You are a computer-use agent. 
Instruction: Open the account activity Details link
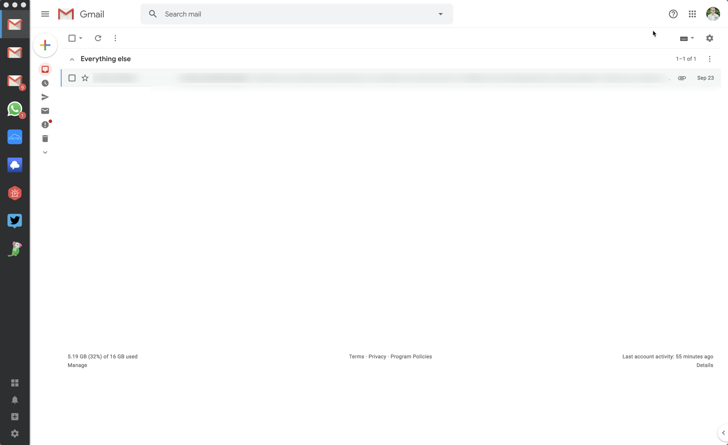[705, 365]
